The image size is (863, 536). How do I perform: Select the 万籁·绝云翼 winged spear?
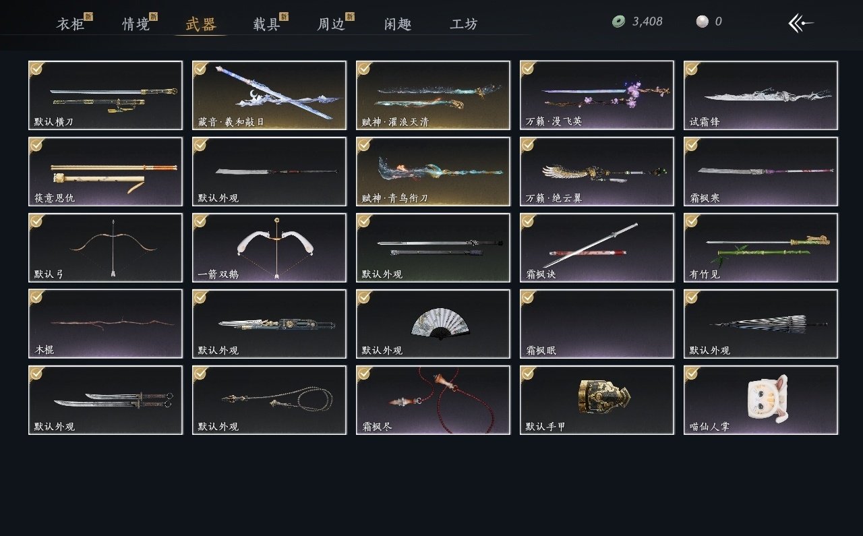[597, 171]
